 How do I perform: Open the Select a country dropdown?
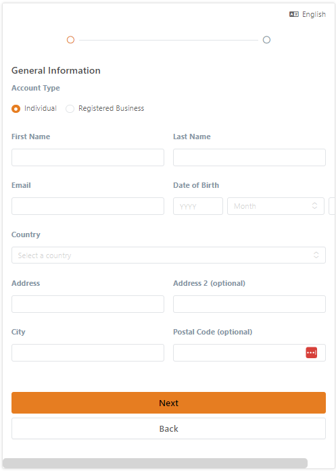coord(168,255)
